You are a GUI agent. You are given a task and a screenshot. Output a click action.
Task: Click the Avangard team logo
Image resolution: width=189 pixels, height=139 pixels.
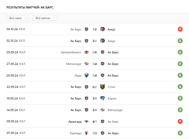pos(86,121)
